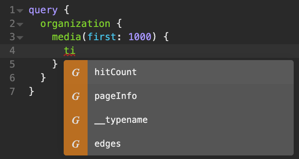Select pageInfo autocomplete suggestion

pos(179,96)
